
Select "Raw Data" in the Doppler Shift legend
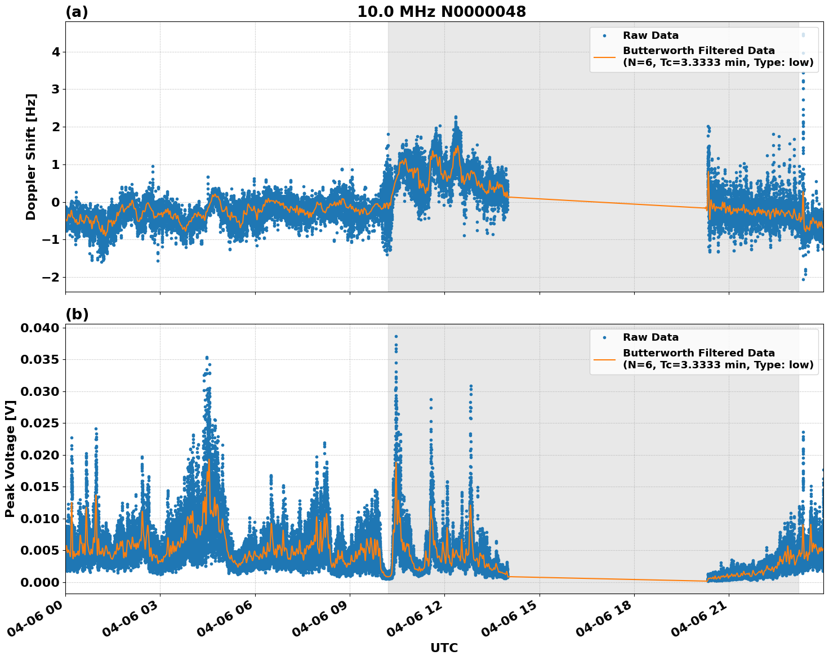[650, 35]
